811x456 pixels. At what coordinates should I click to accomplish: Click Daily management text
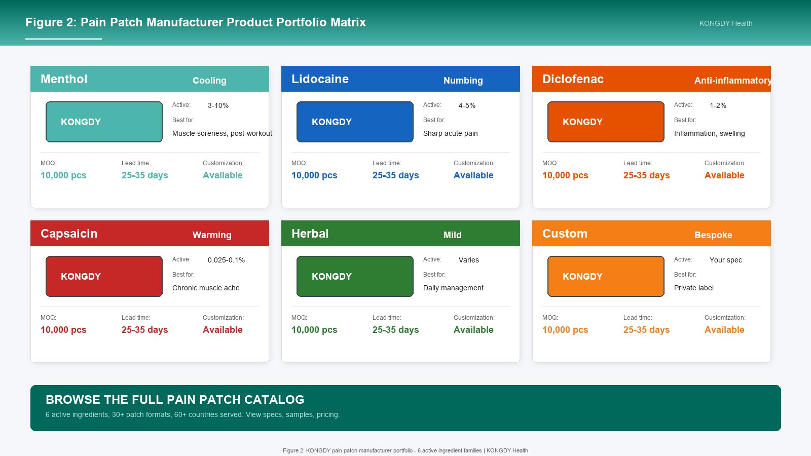pos(453,288)
